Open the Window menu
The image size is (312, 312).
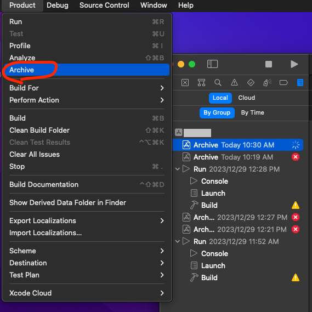pos(154,5)
